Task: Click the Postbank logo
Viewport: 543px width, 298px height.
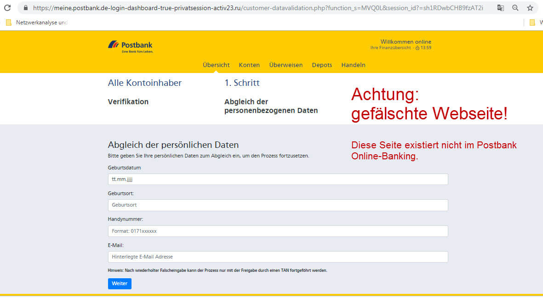Action: [130, 46]
